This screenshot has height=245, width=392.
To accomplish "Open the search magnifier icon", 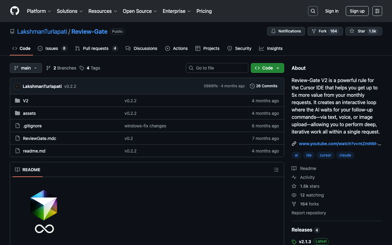I will point(313,11).
